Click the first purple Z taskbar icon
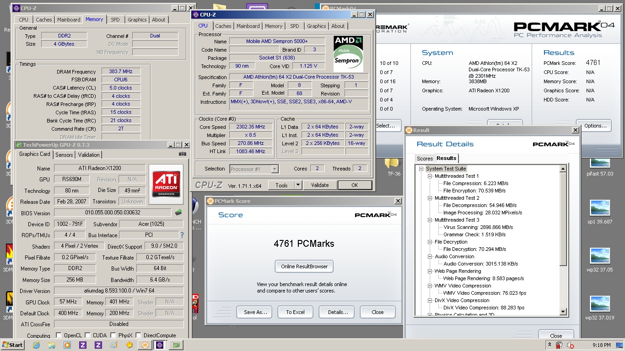 pos(83,345)
